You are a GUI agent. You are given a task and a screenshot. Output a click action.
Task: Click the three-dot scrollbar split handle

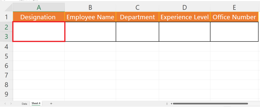[167, 104]
